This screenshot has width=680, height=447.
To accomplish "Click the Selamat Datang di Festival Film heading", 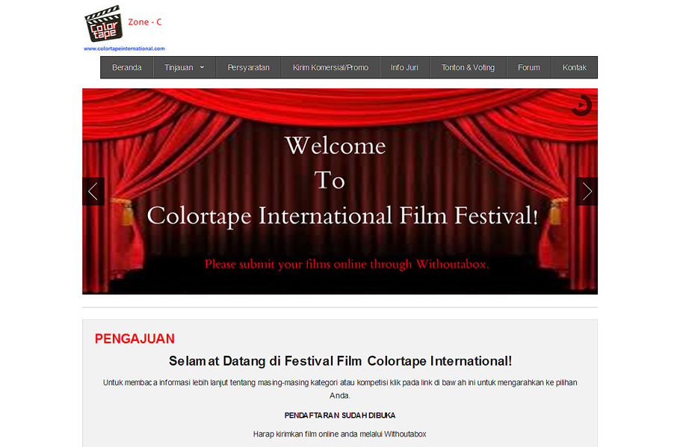I will 340,361.
